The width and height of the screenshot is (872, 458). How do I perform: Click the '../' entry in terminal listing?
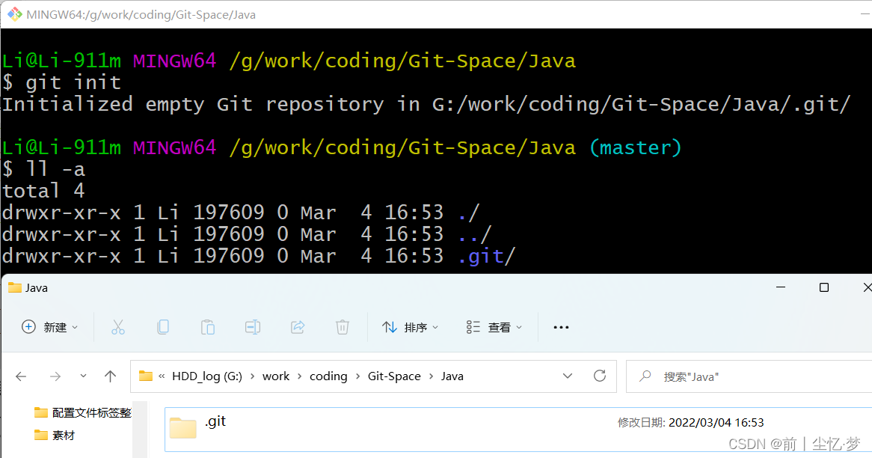coord(475,234)
